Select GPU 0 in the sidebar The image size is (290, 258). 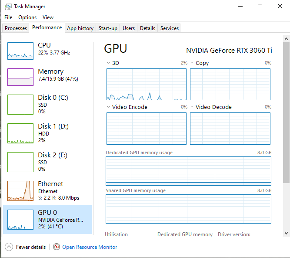click(48, 220)
